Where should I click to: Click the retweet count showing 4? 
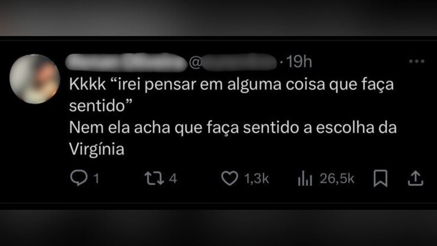coord(173,179)
